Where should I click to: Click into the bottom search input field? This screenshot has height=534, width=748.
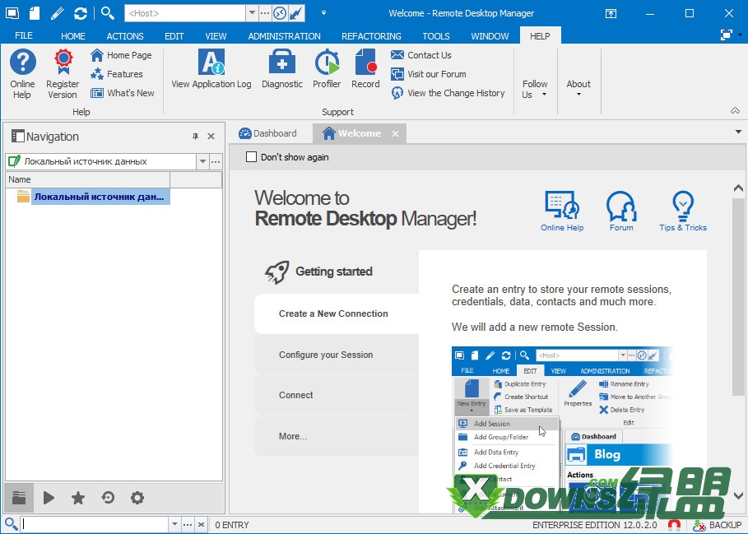coord(95,524)
